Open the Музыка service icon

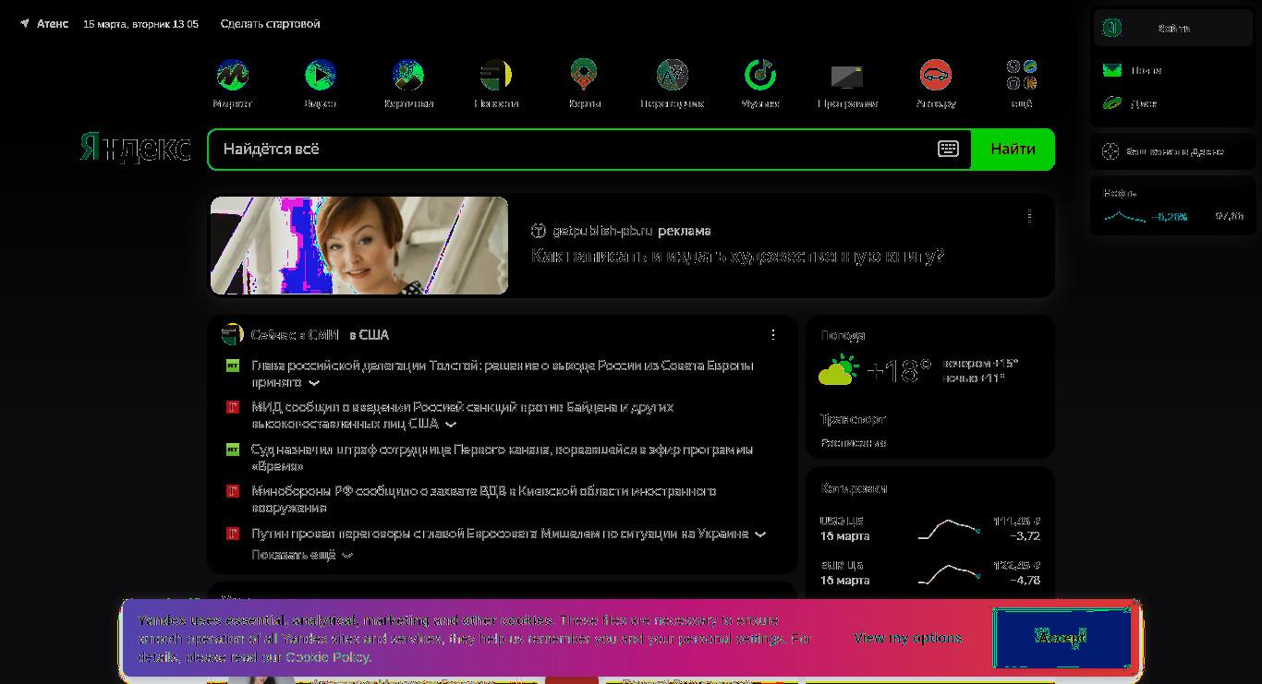[760, 75]
